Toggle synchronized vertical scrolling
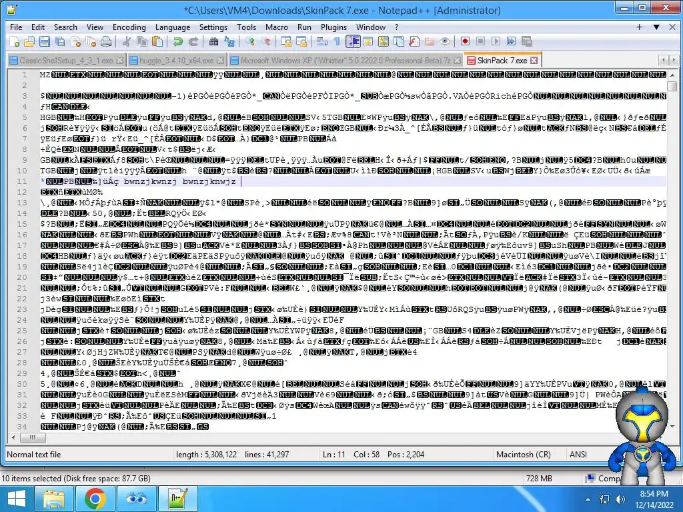Screen dimensions: 683x512 [285, 41]
